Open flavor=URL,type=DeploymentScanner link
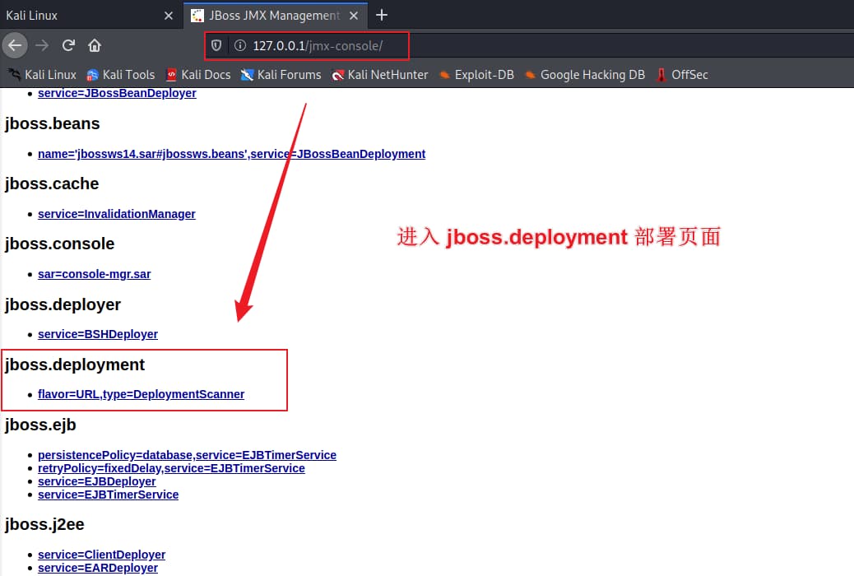 [141, 394]
